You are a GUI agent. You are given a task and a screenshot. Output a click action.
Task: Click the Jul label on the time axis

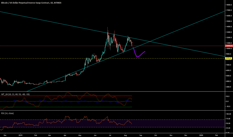110,135
